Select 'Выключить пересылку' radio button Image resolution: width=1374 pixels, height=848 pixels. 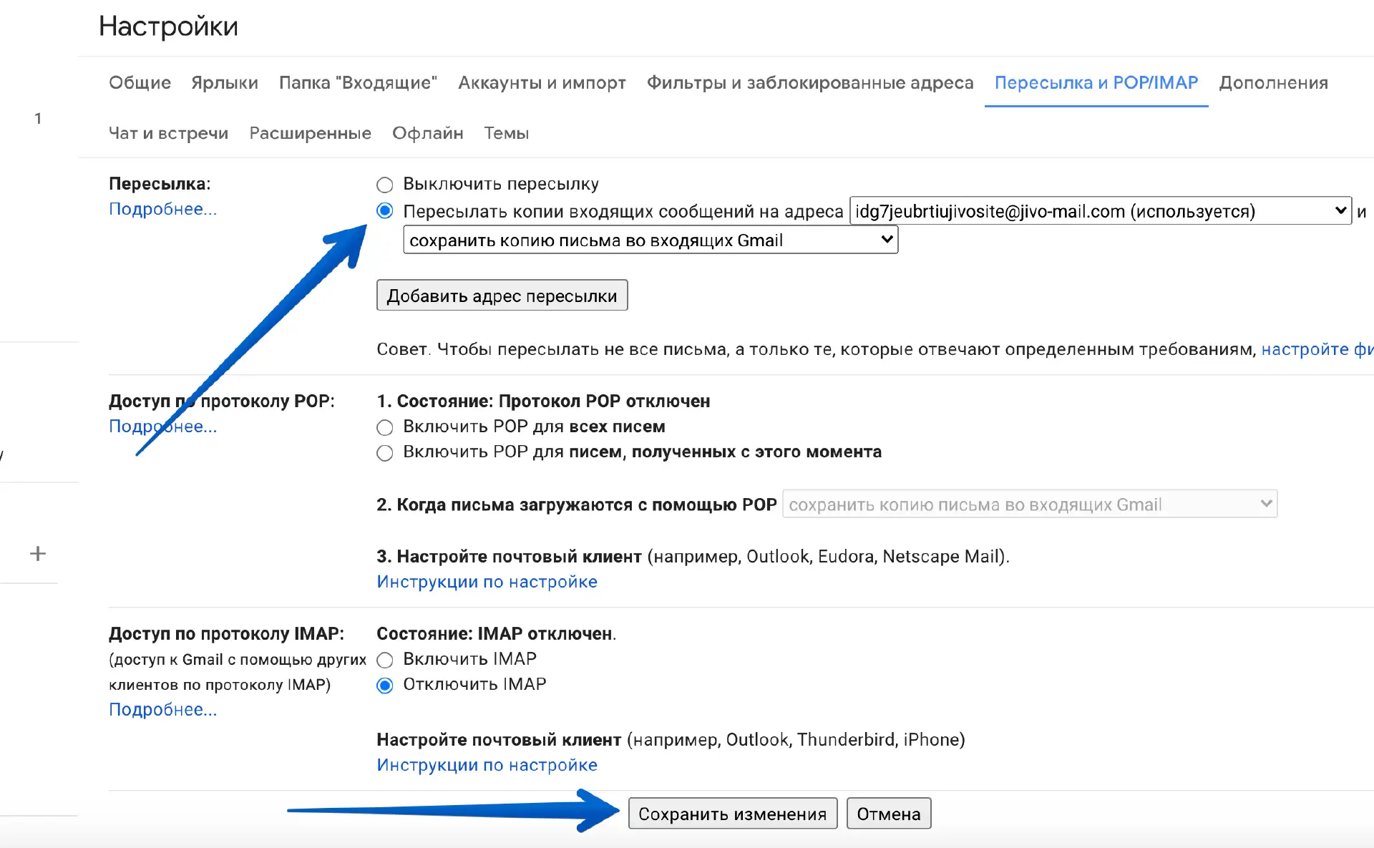coord(385,185)
